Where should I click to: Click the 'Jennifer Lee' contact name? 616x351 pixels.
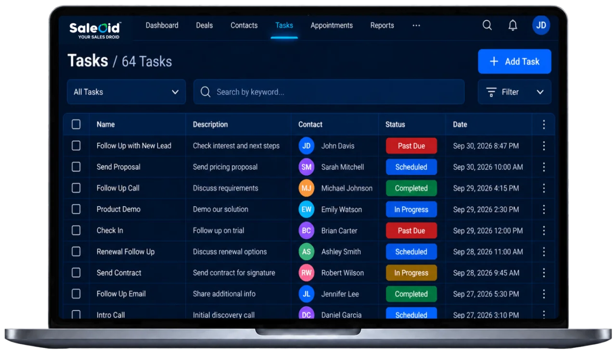click(x=340, y=294)
